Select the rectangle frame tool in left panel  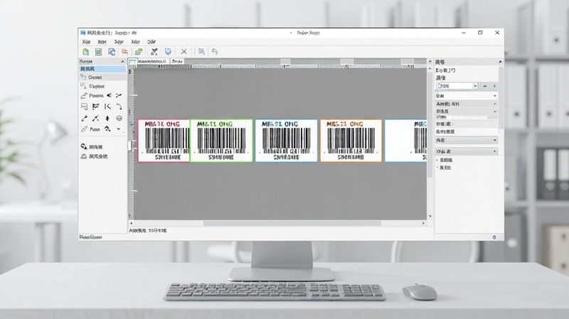(84, 107)
